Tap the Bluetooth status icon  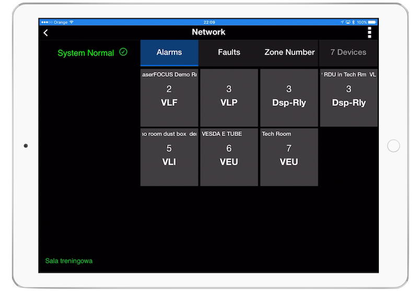click(353, 22)
